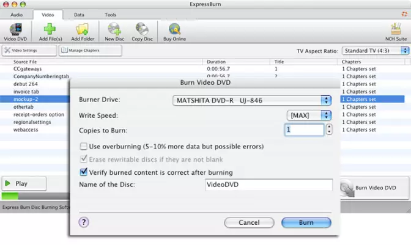Switch to the Data tab
This screenshot has width=411, height=245.
click(79, 15)
